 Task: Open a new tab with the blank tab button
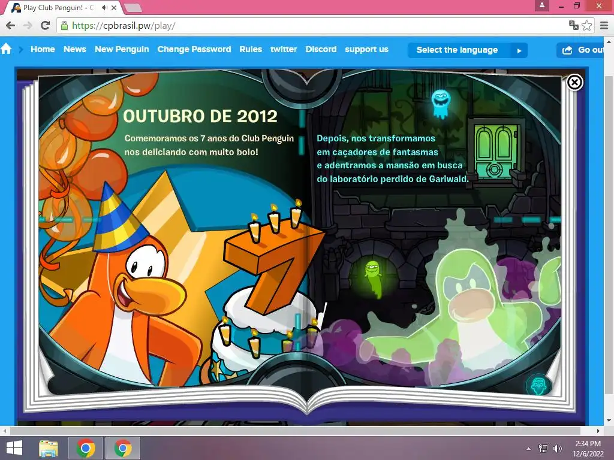[x=133, y=7]
